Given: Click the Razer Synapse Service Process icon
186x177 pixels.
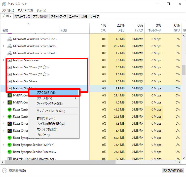Looking at the screenshot, I should pyautogui.click(x=10, y=152).
